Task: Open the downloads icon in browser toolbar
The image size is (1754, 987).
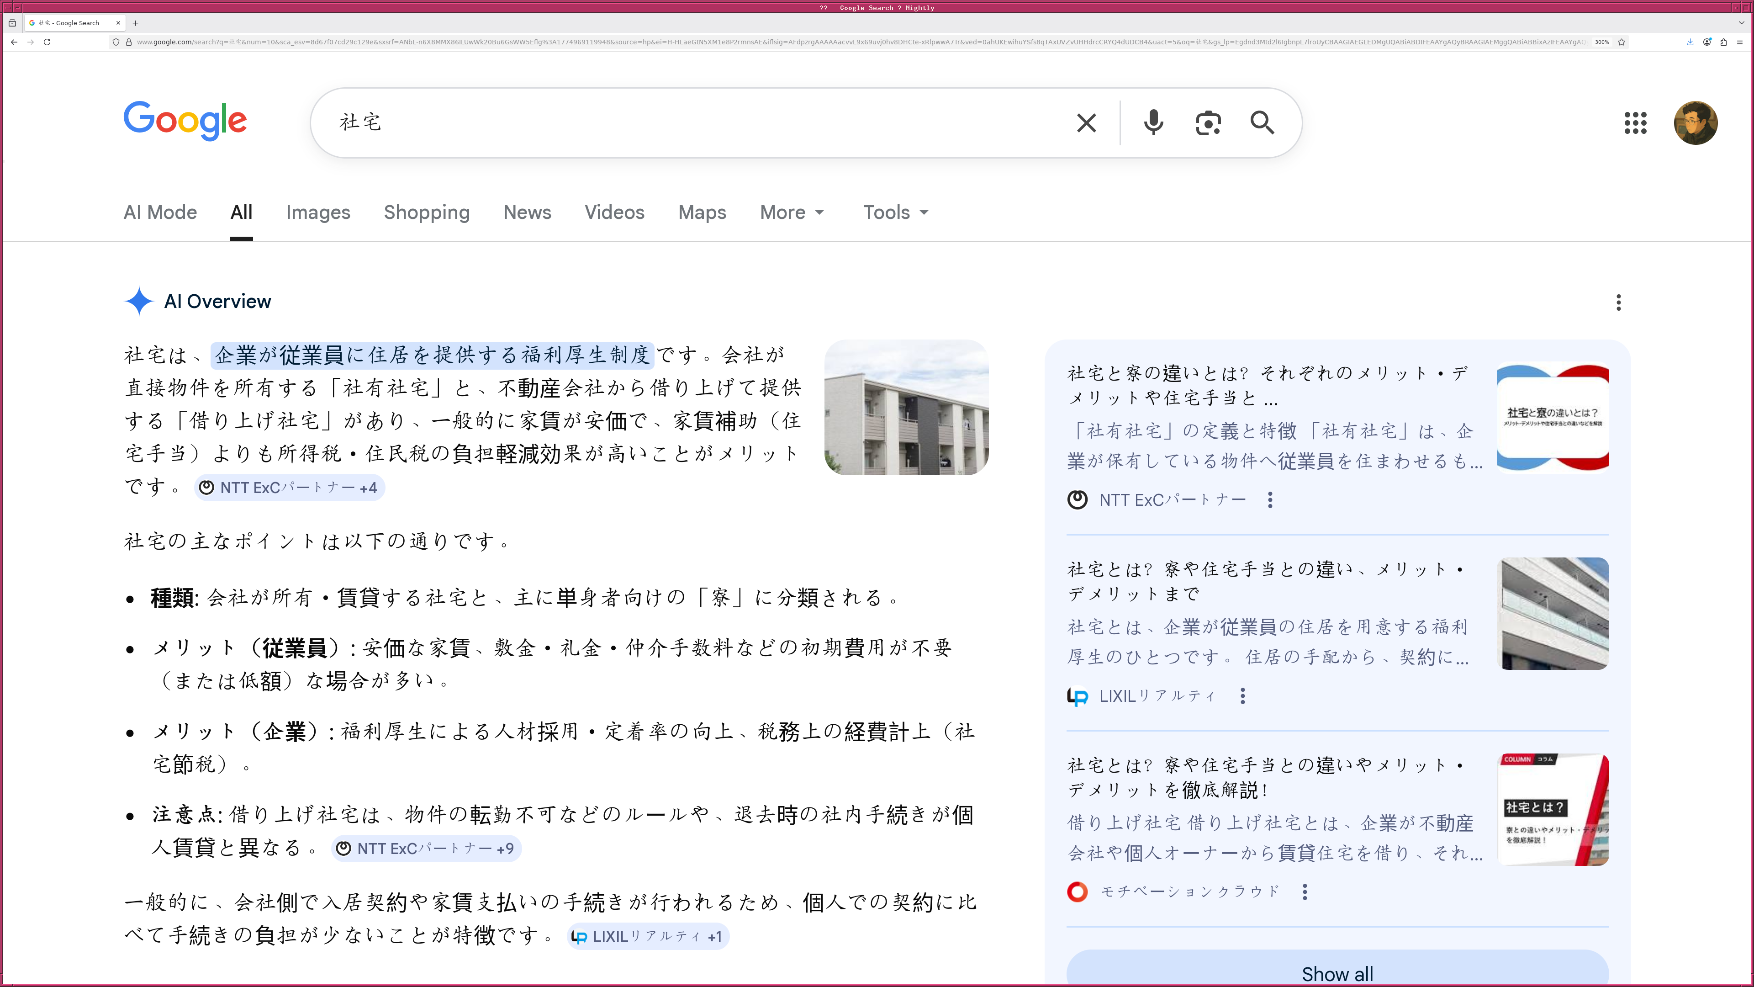Action: [1689, 42]
